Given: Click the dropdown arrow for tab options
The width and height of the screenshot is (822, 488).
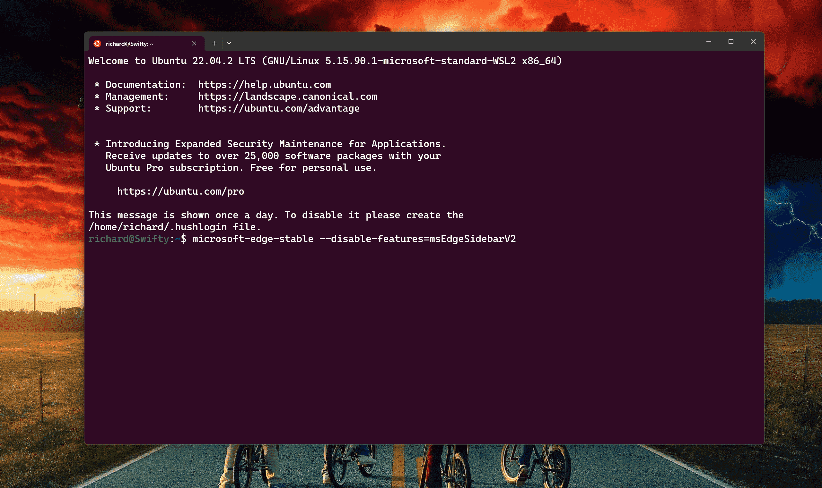Looking at the screenshot, I should [229, 43].
